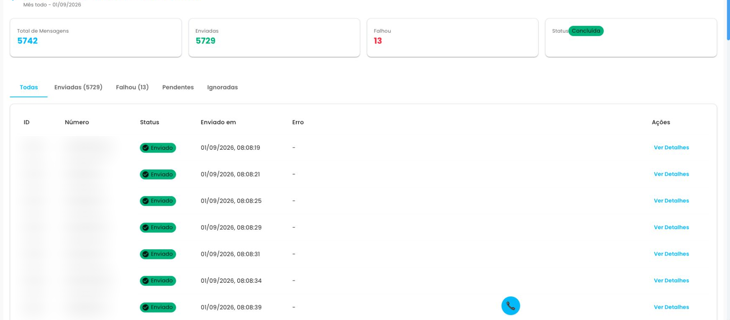Viewport: 730px width, 320px height.
Task: Open Ver Detalhes for 08:08:19 message
Action: click(671, 147)
